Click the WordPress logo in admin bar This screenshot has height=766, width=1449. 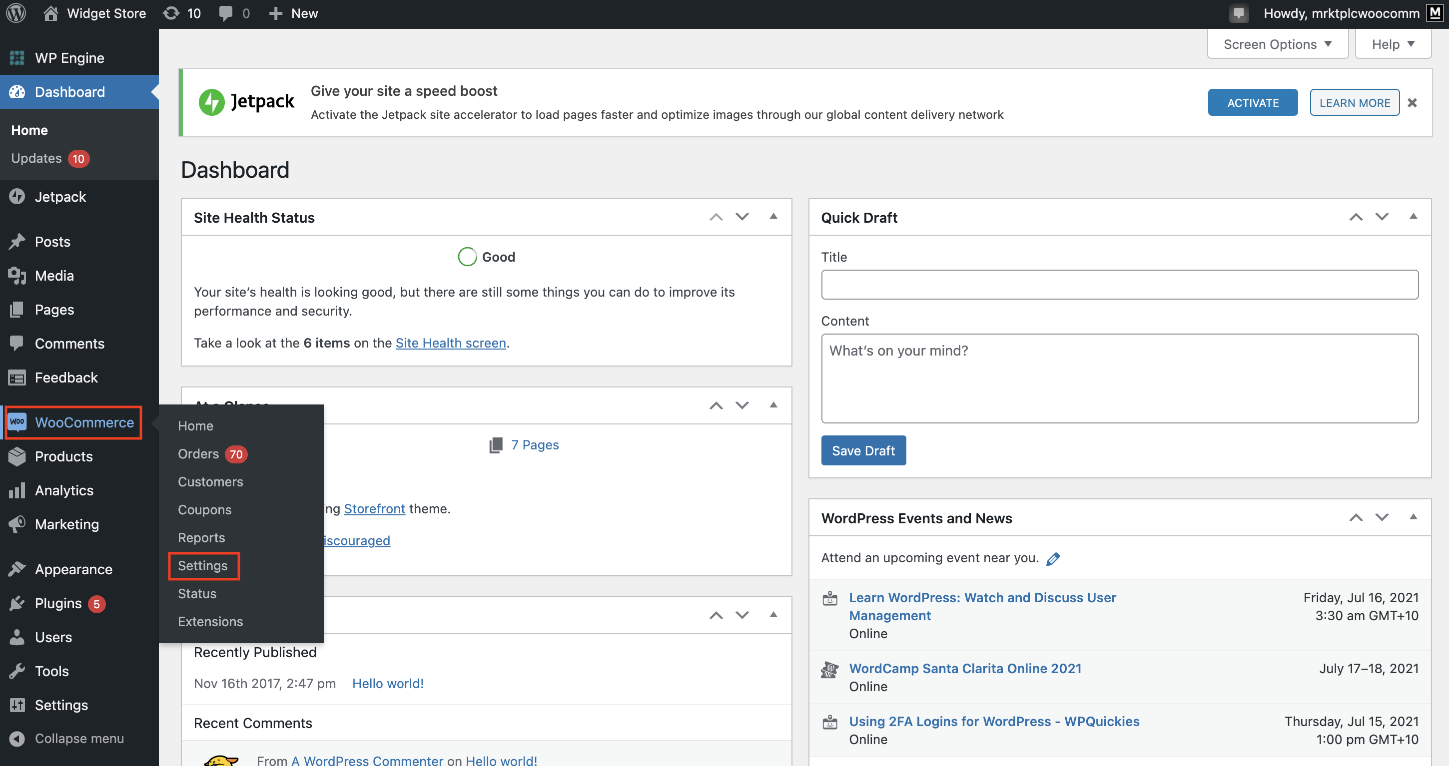click(x=16, y=13)
